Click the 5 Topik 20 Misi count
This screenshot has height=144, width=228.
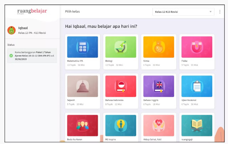[x=75, y=104]
